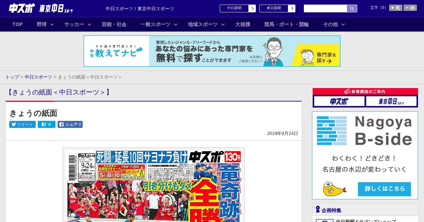Expand the サッカー dropdown chevron
The height and width of the screenshot is (222, 424).
point(89,24)
